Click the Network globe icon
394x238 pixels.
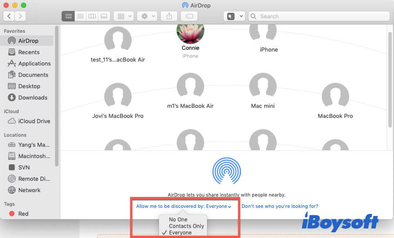[x=11, y=190]
